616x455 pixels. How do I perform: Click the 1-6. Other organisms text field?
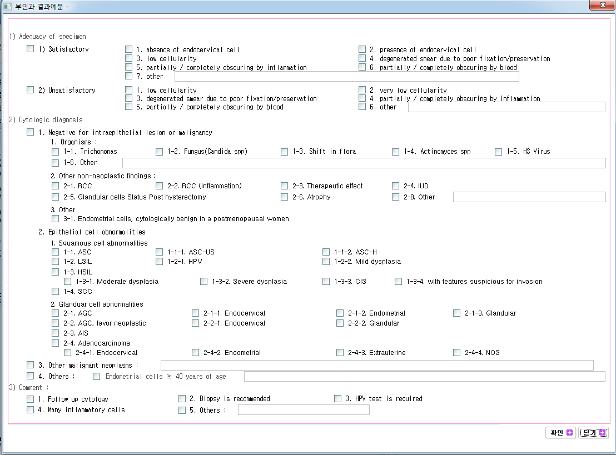tap(364, 163)
